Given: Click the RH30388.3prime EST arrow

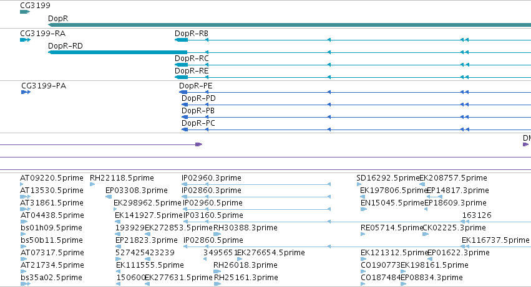Looking at the screenshot, I should 217,234.
